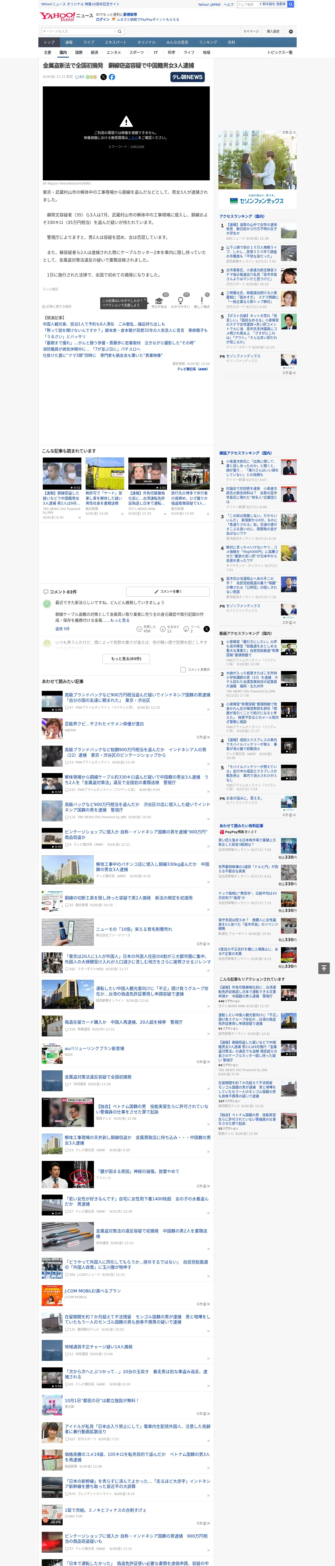Viewport: 335px width, 1566px height.
Task: Click the テレ朝NEWS logo badge
Action: click(188, 77)
